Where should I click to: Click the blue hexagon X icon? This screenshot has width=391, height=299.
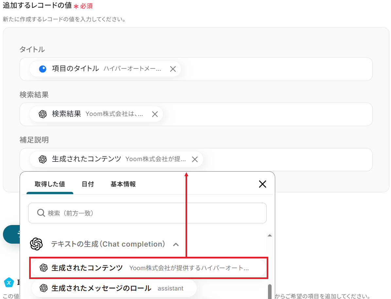[9, 283]
